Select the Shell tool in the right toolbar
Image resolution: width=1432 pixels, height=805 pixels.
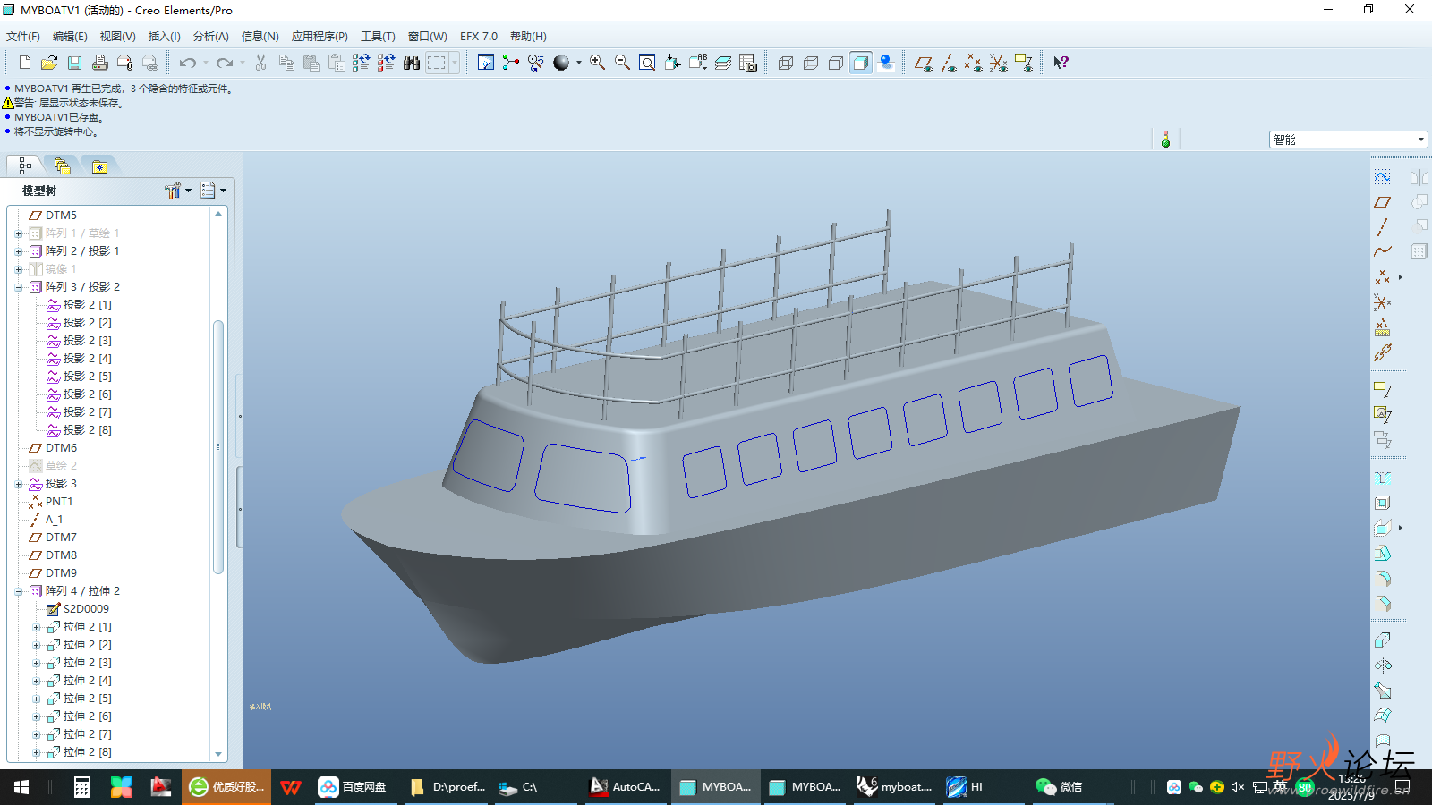coord(1383,503)
